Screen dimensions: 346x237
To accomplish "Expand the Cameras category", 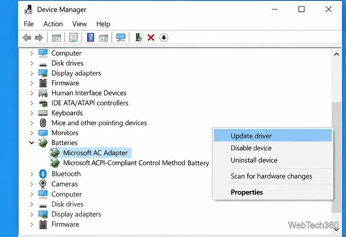I will tap(32, 184).
